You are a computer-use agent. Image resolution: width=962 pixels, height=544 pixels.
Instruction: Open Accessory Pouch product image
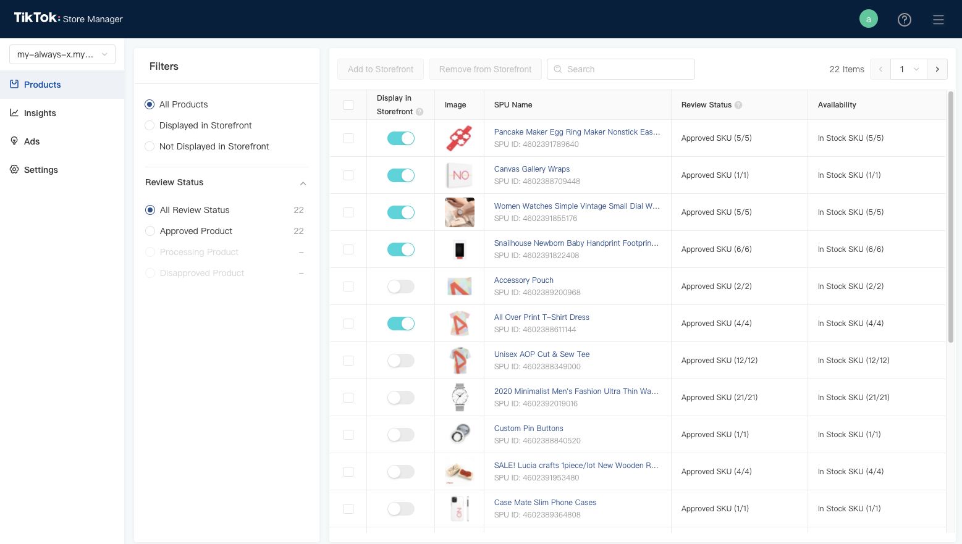460,287
